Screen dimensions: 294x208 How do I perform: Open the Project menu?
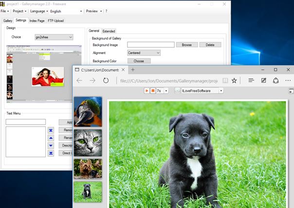pos(19,11)
